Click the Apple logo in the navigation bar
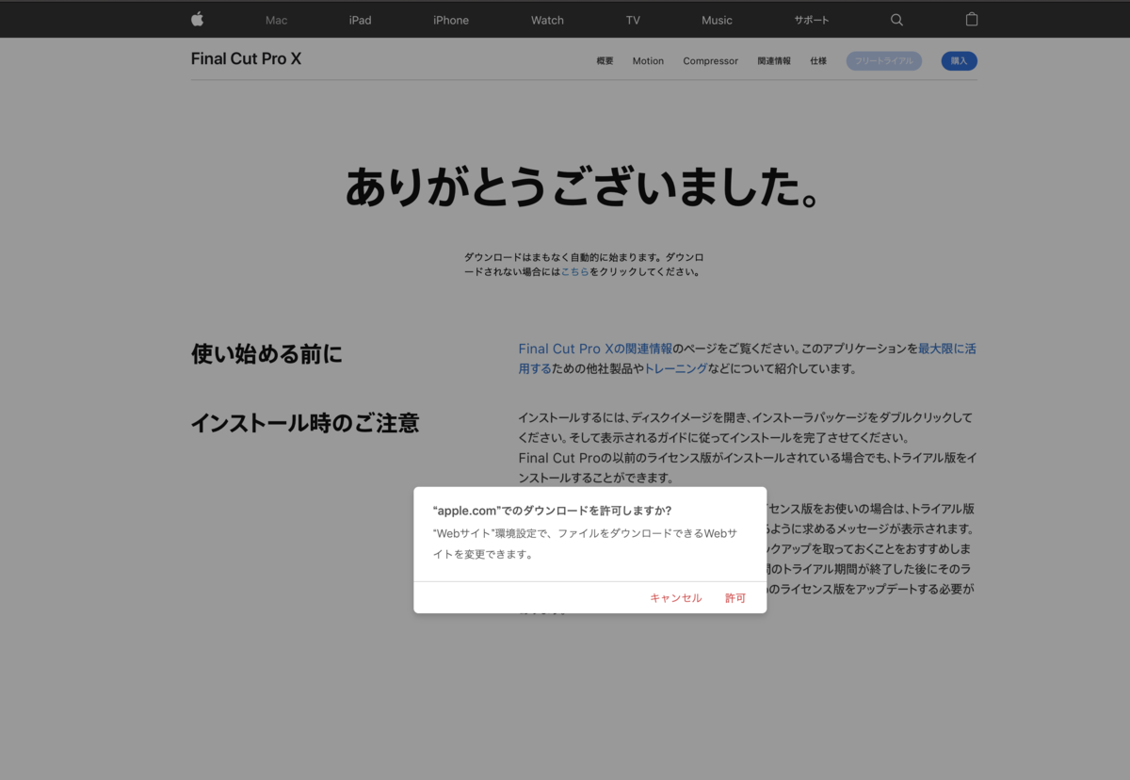1130x780 pixels. point(197,19)
